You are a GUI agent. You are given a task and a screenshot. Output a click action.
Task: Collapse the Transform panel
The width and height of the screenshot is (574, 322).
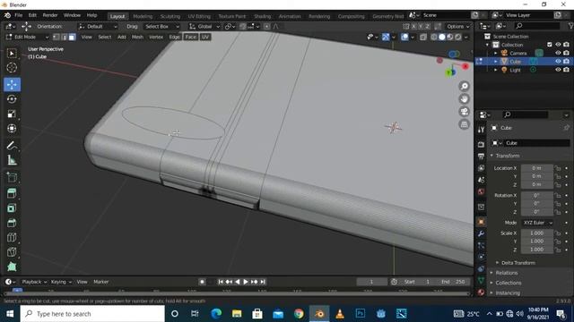[507, 156]
